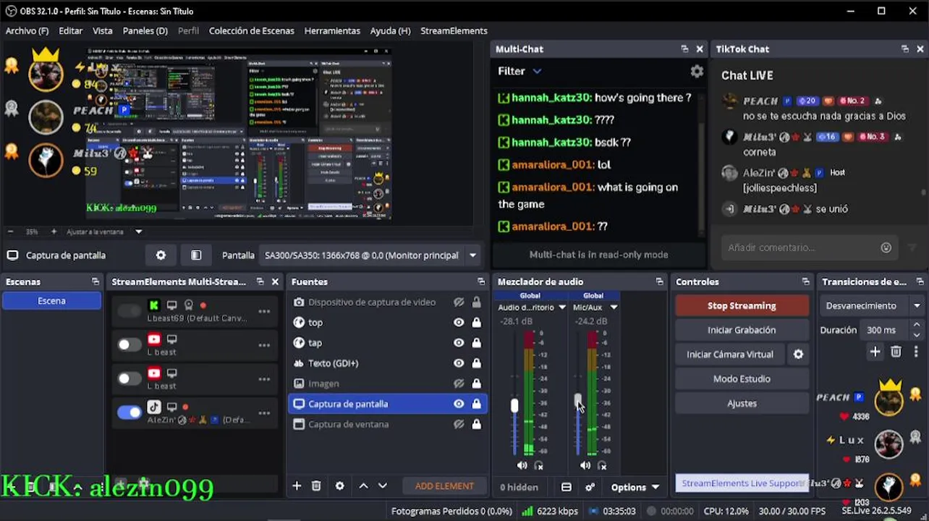Hide Texto (GDI+) source via eye icon

[459, 363]
